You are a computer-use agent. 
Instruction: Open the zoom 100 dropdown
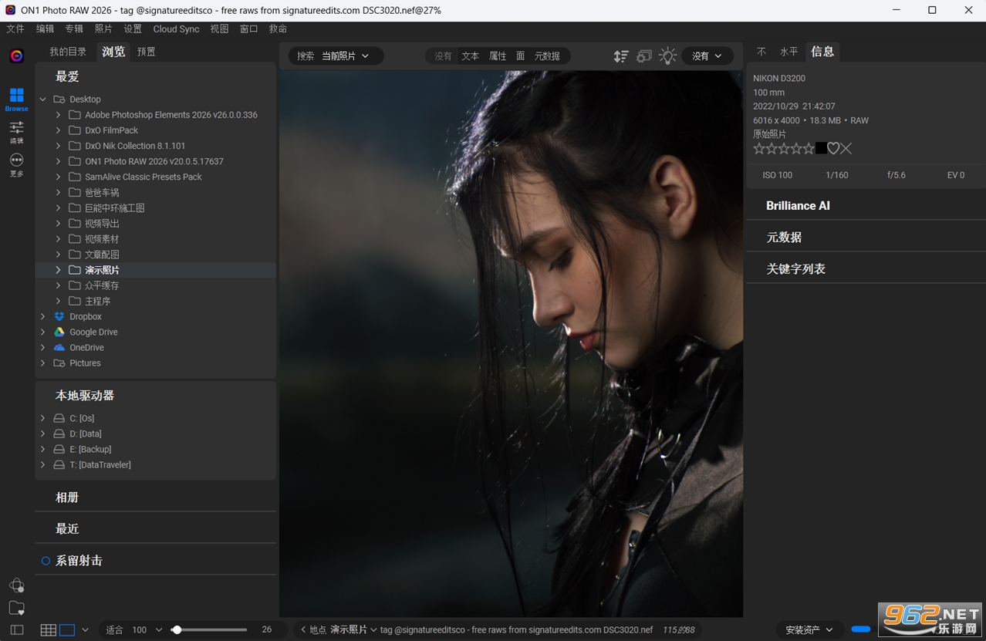pos(147,629)
